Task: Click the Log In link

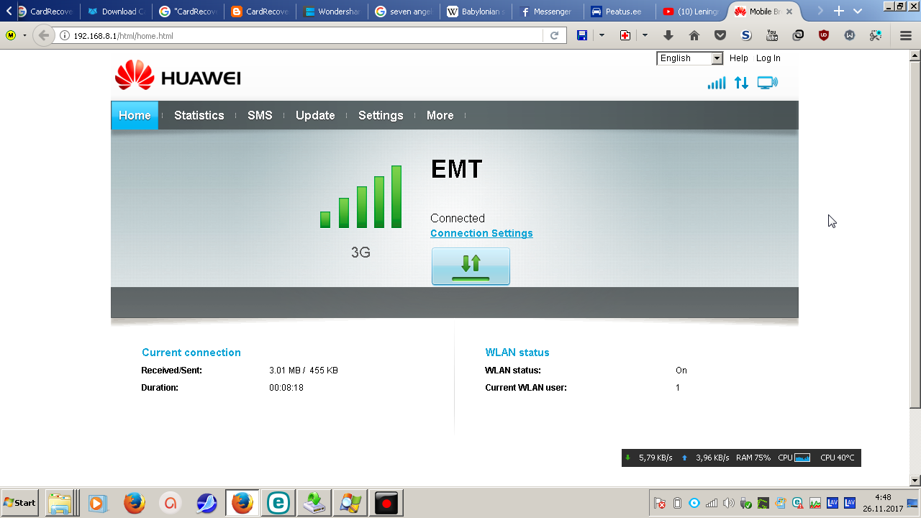Action: (x=768, y=58)
